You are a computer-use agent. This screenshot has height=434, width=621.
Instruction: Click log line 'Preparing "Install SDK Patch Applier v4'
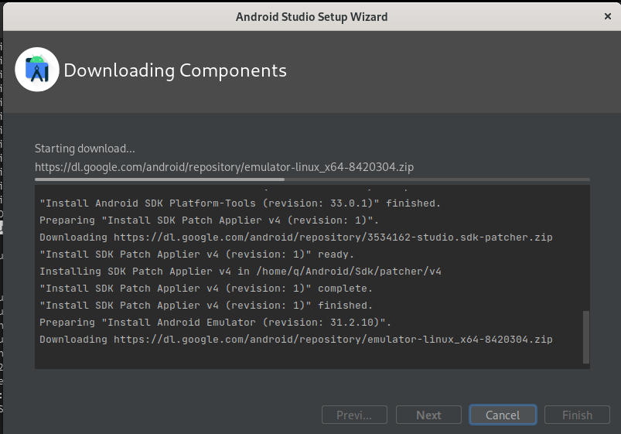pos(209,220)
